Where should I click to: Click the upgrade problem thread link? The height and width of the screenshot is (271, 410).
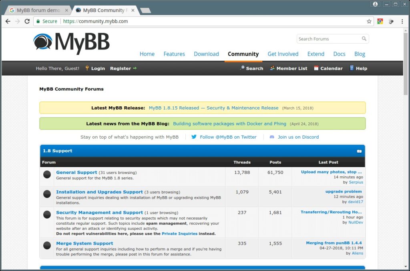(x=344, y=191)
